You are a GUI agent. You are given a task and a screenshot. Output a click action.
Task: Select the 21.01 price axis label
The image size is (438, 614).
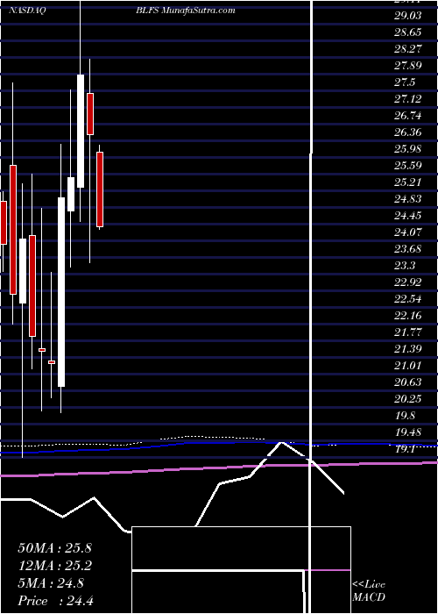408,366
